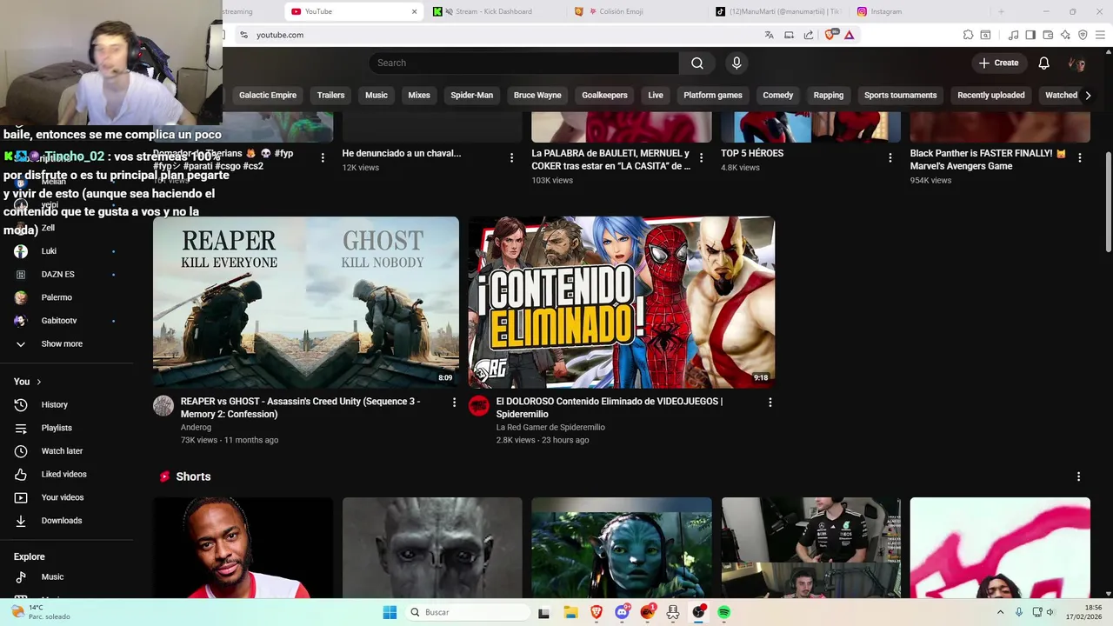Select the Trailers filter chip
The height and width of the screenshot is (626, 1113).
coord(330,95)
